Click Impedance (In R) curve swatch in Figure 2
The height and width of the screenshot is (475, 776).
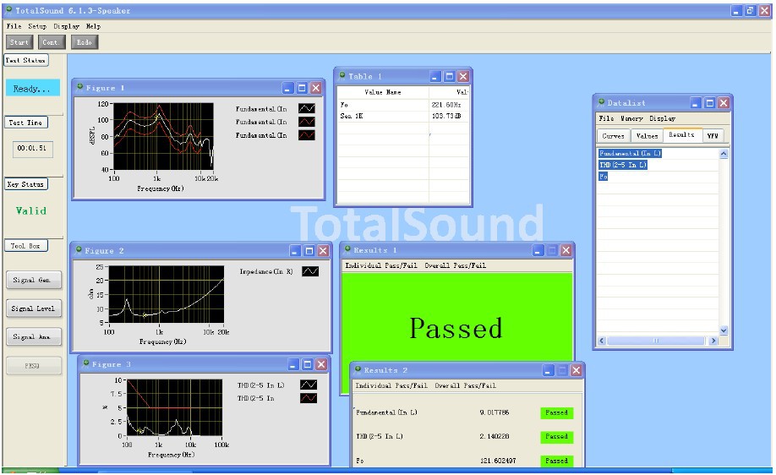310,271
